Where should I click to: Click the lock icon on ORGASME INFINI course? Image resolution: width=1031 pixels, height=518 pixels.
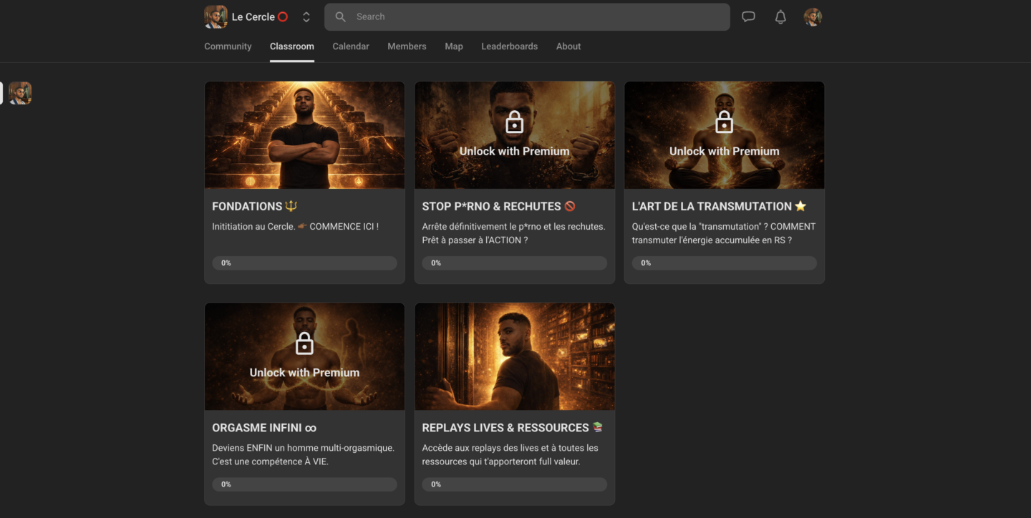point(304,343)
